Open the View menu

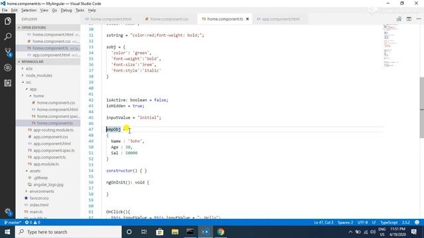[x=44, y=11]
